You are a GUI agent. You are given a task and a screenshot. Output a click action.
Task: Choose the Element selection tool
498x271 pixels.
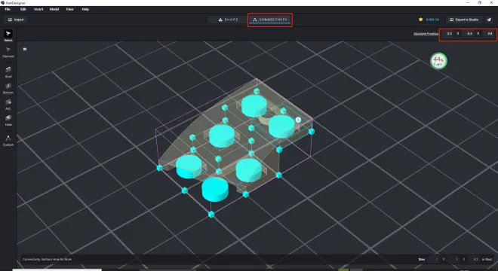point(8,52)
